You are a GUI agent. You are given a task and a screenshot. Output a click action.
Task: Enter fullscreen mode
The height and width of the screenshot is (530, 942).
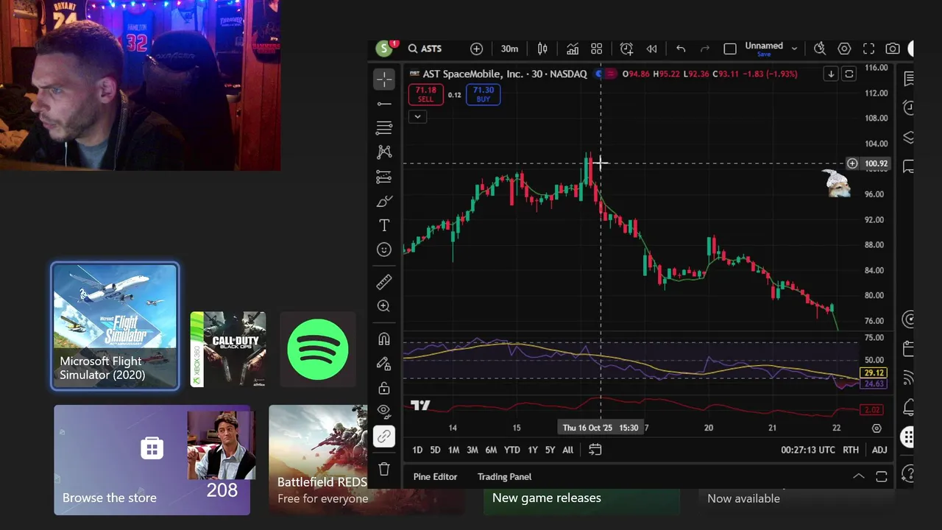click(x=868, y=49)
